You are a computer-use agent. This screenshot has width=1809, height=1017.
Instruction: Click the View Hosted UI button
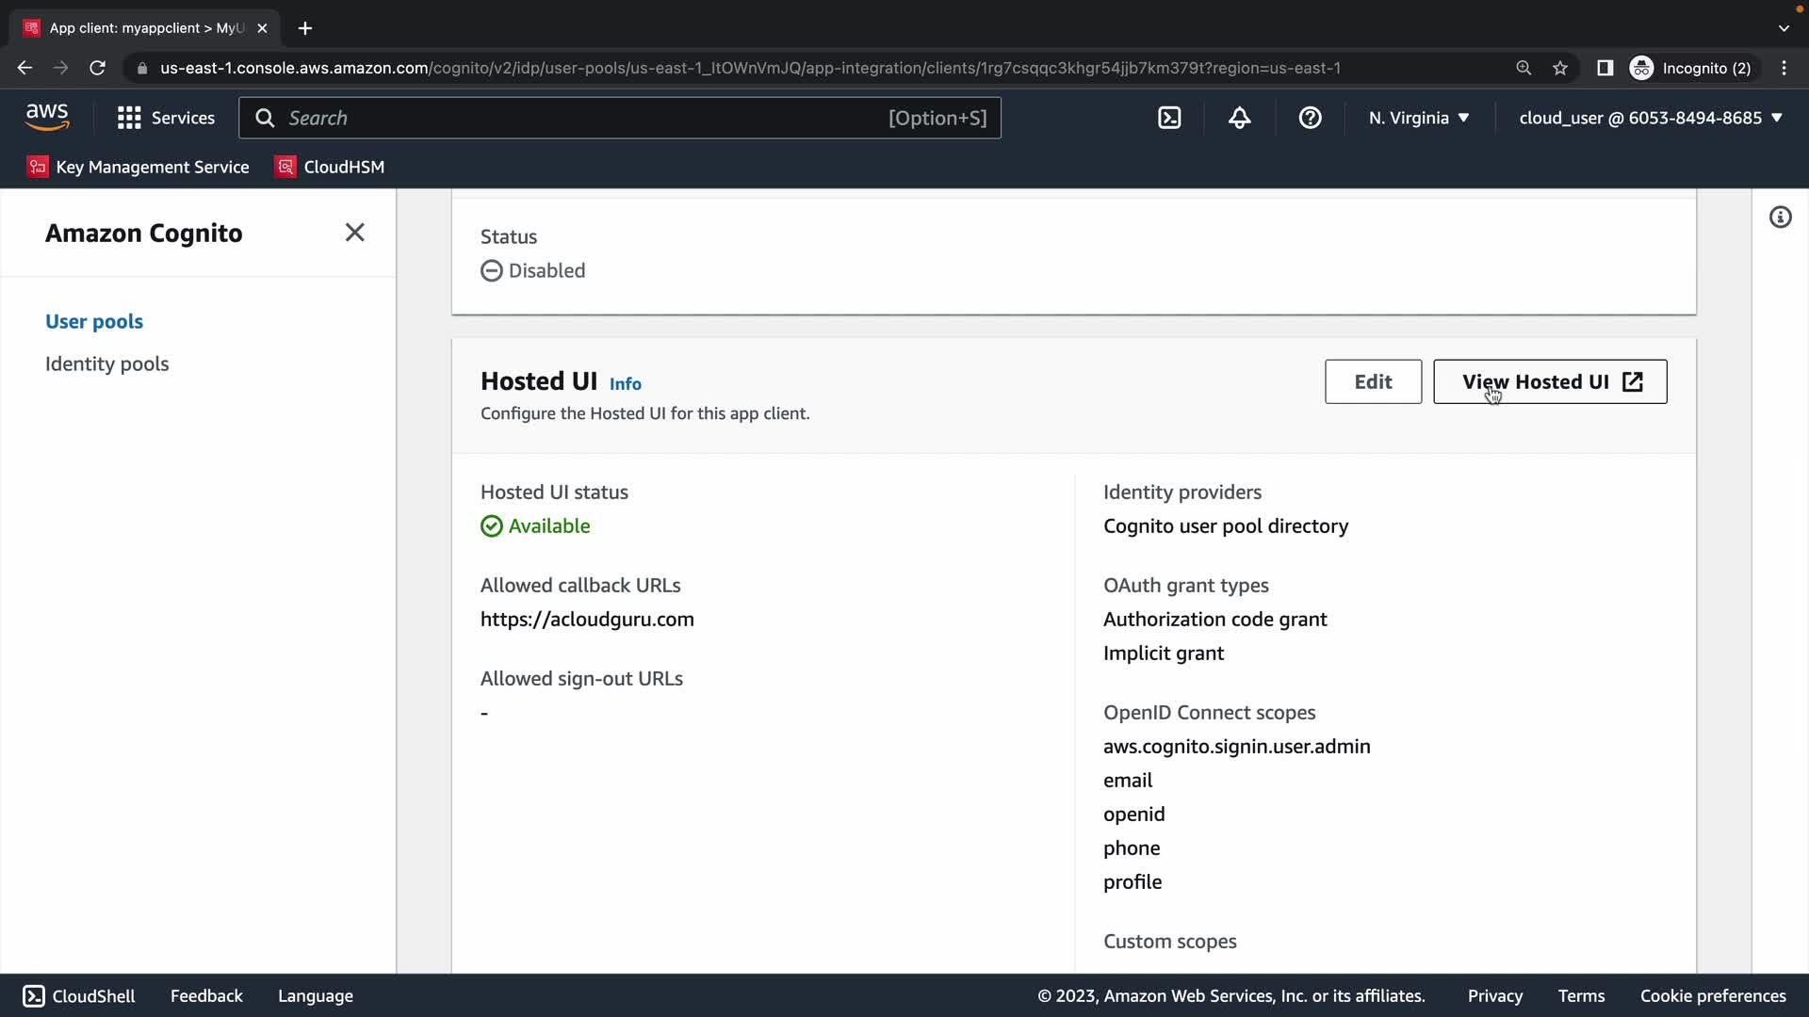tap(1550, 381)
